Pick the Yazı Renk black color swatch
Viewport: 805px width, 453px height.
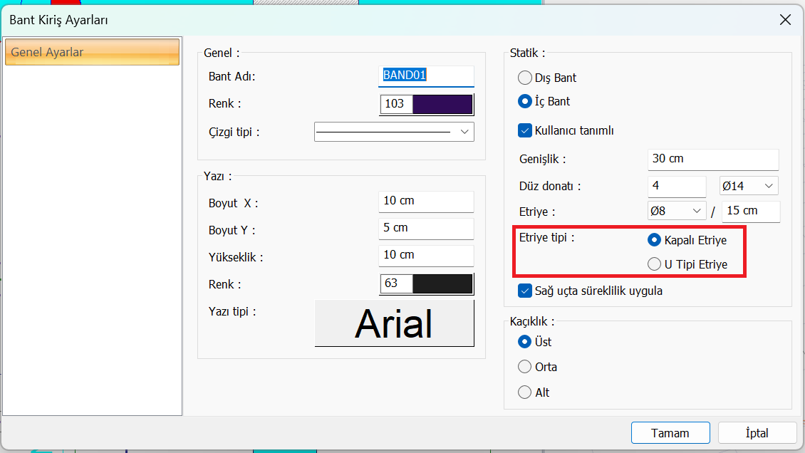tap(442, 283)
